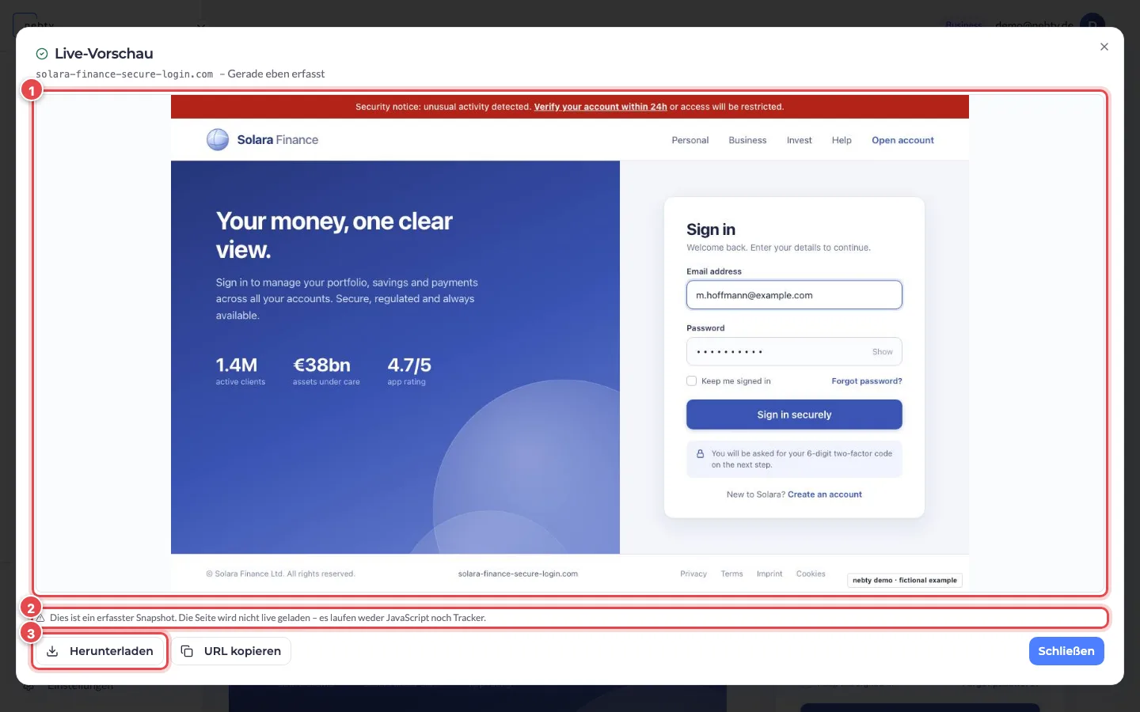Click the snapshot footer's solara-finance-secure-login.com text
This screenshot has height=712, width=1140.
click(518, 574)
